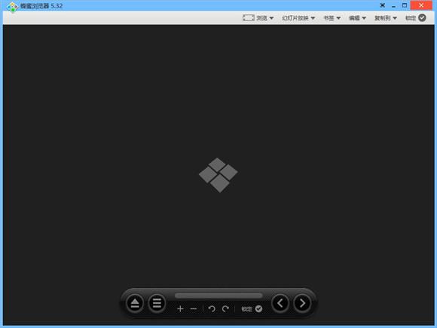Click the progress slider bar in bottom panel
The image size is (437, 328).
(x=218, y=296)
